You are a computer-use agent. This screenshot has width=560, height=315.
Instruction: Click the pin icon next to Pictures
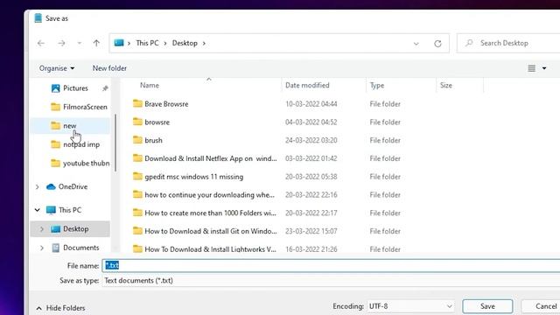105,88
